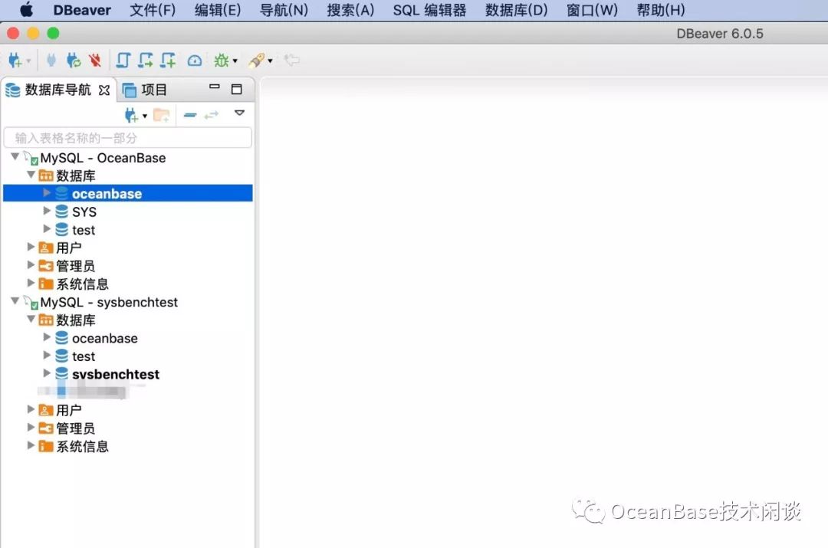Viewport: 828px width, 548px height.
Task: Select test database under MySQL - sysbenchtest
Action: pos(84,356)
